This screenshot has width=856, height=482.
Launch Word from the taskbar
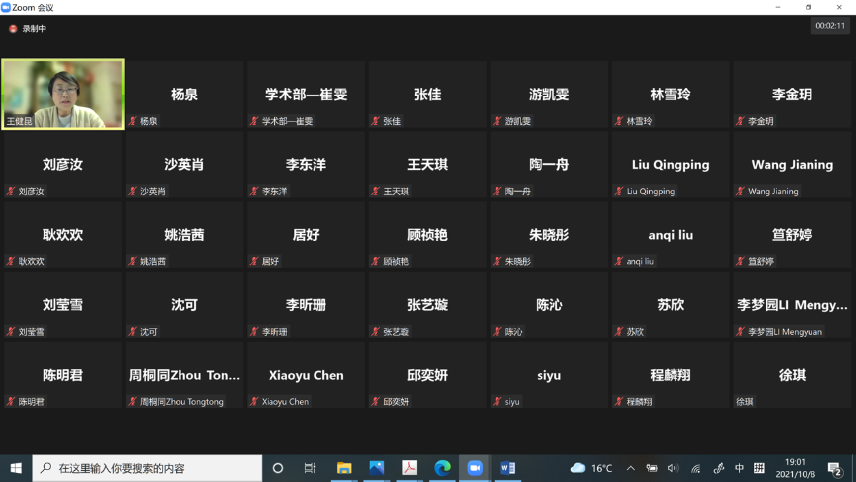(x=507, y=468)
